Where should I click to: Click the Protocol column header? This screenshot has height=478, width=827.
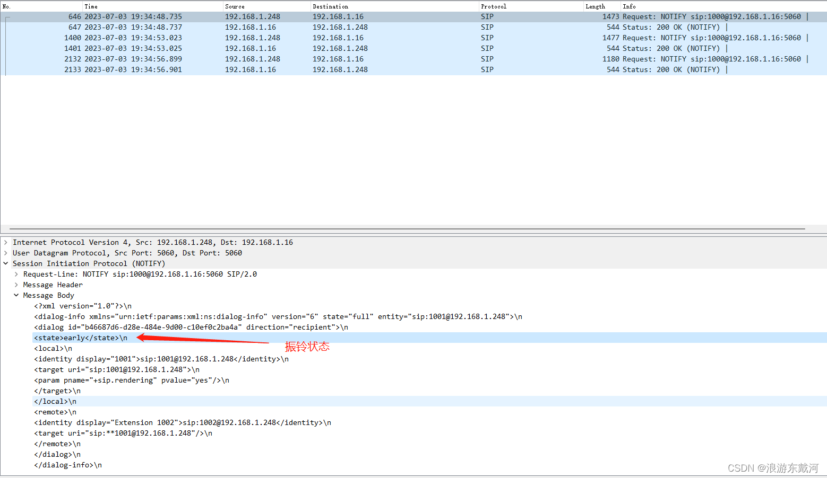(x=531, y=6)
